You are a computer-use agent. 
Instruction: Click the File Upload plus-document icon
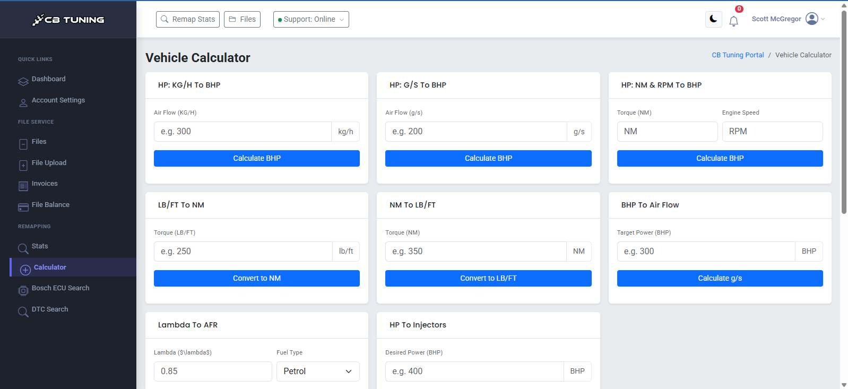pos(23,166)
